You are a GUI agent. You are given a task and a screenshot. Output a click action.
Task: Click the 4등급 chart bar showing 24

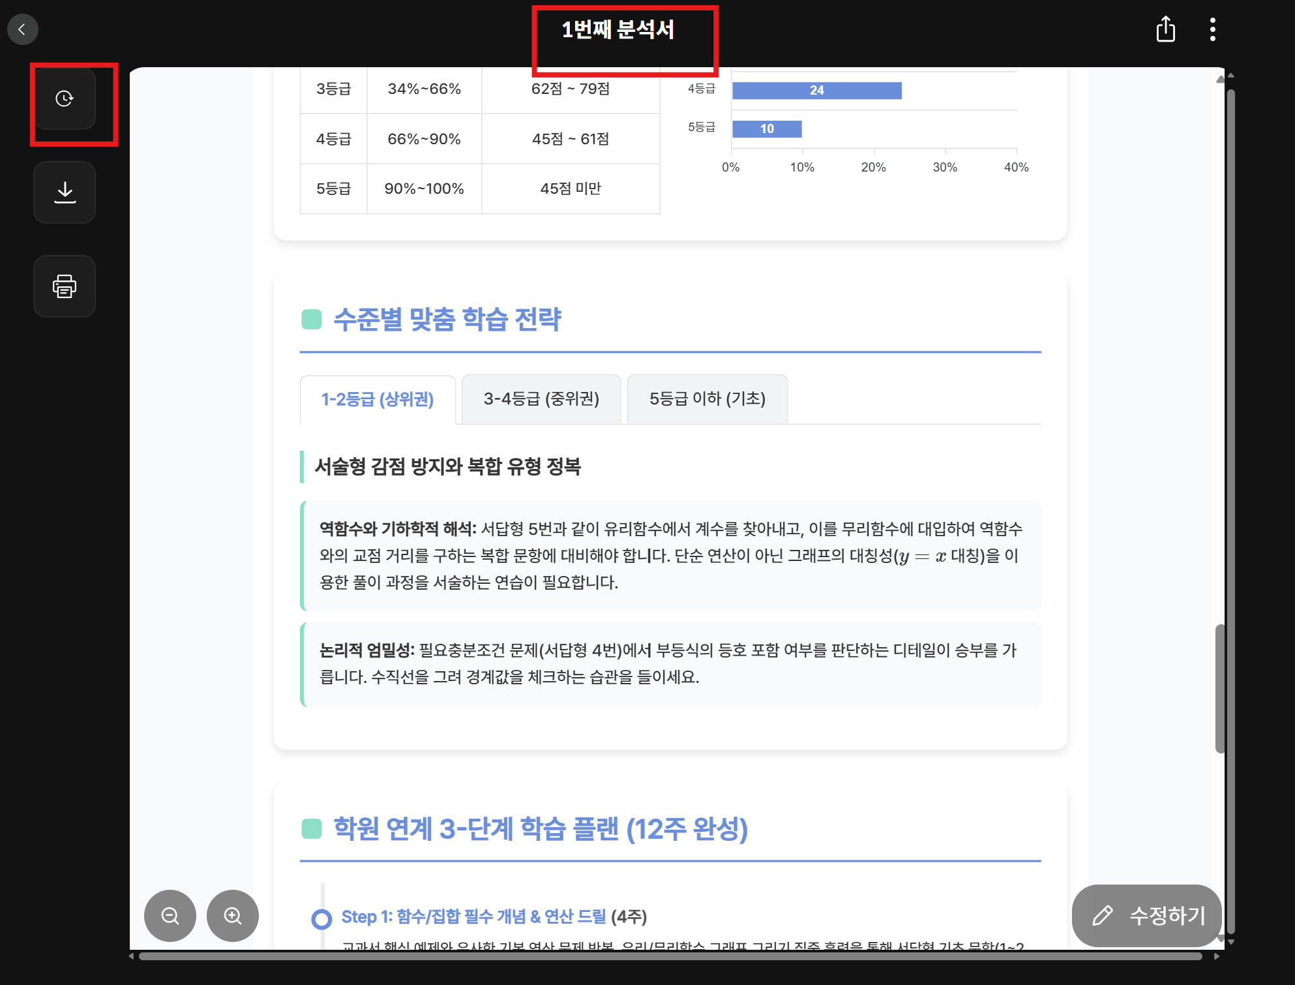[x=817, y=91]
